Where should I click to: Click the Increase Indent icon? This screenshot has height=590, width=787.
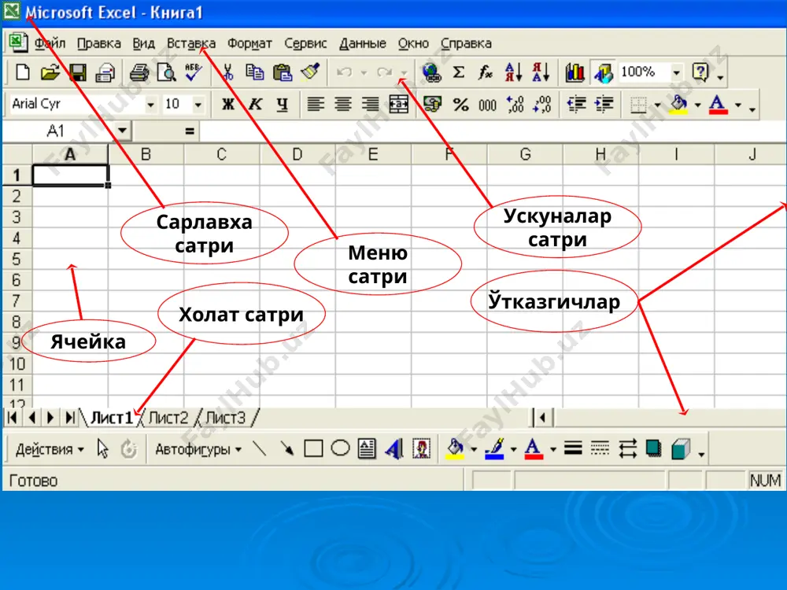point(604,105)
